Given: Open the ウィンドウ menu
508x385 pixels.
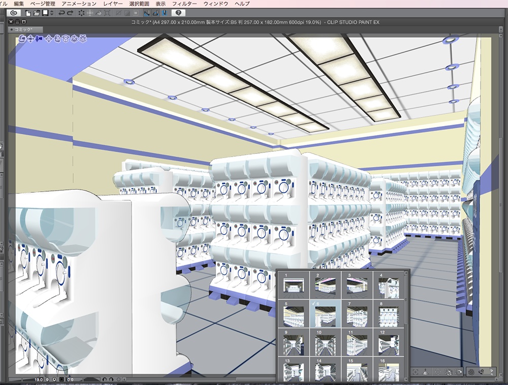Looking at the screenshot, I should pos(216,4).
